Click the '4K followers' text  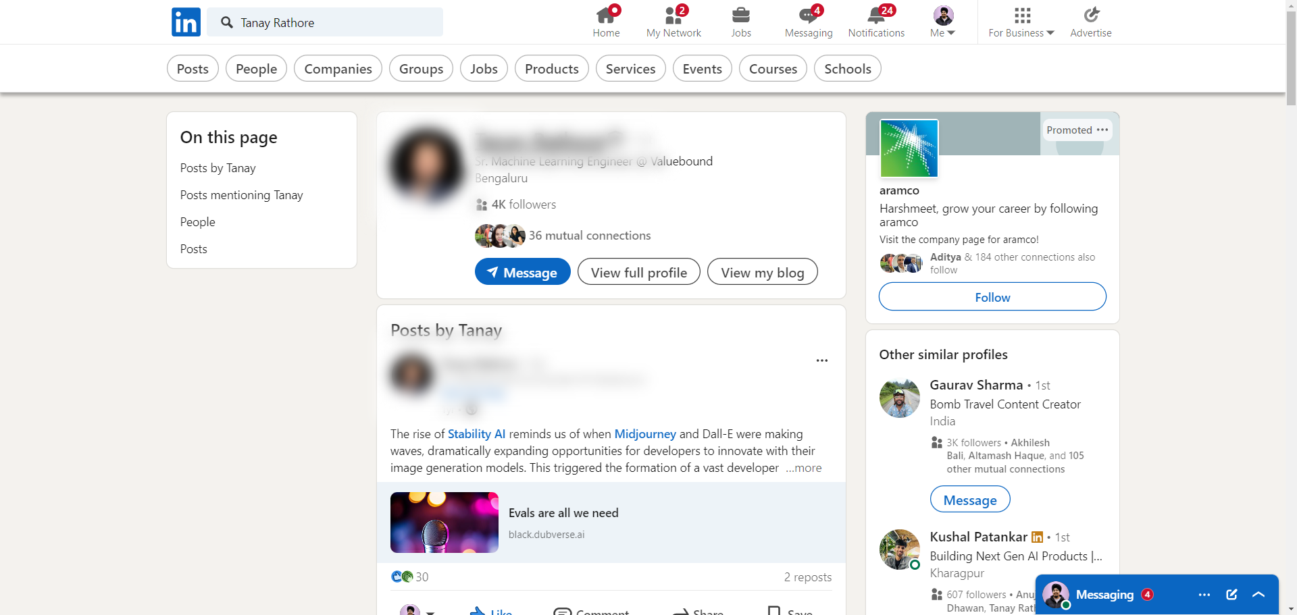(x=524, y=205)
